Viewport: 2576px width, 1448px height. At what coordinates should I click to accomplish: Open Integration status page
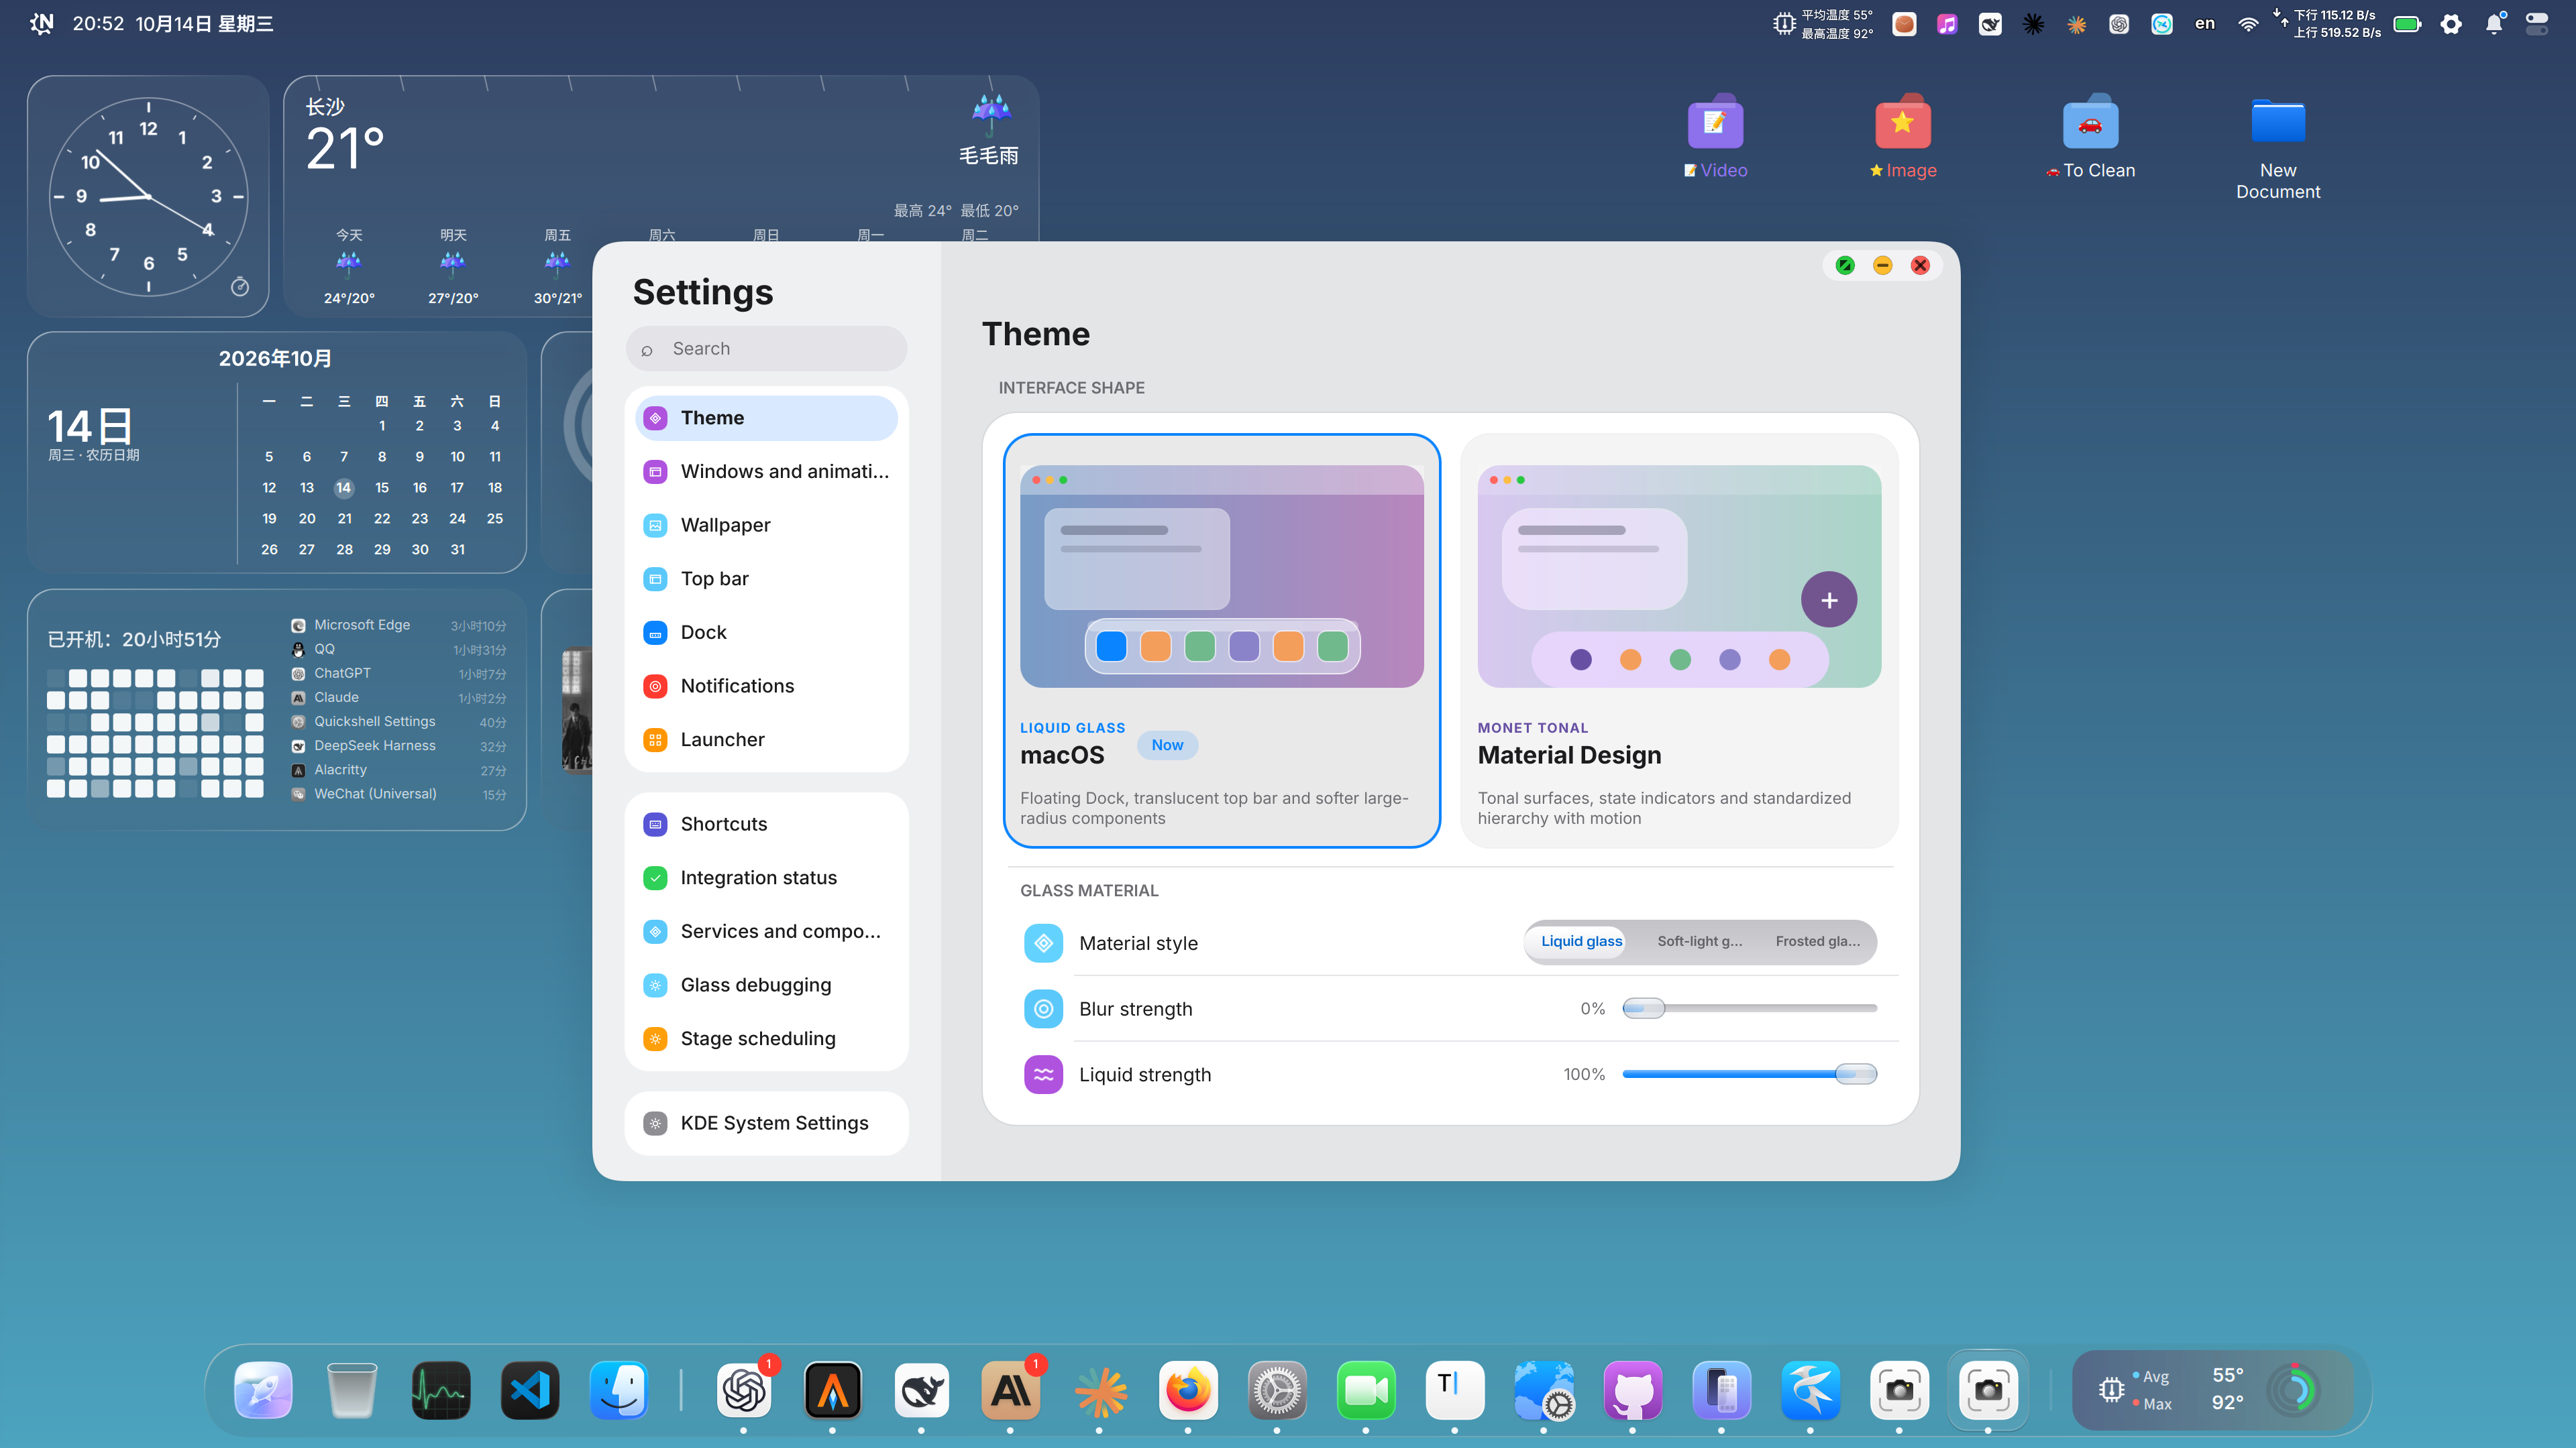[x=766, y=878]
